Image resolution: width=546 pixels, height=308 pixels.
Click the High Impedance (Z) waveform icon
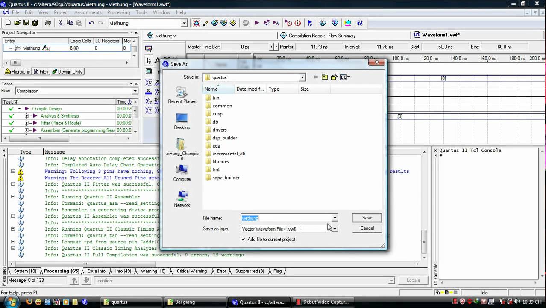pyautogui.click(x=149, y=91)
